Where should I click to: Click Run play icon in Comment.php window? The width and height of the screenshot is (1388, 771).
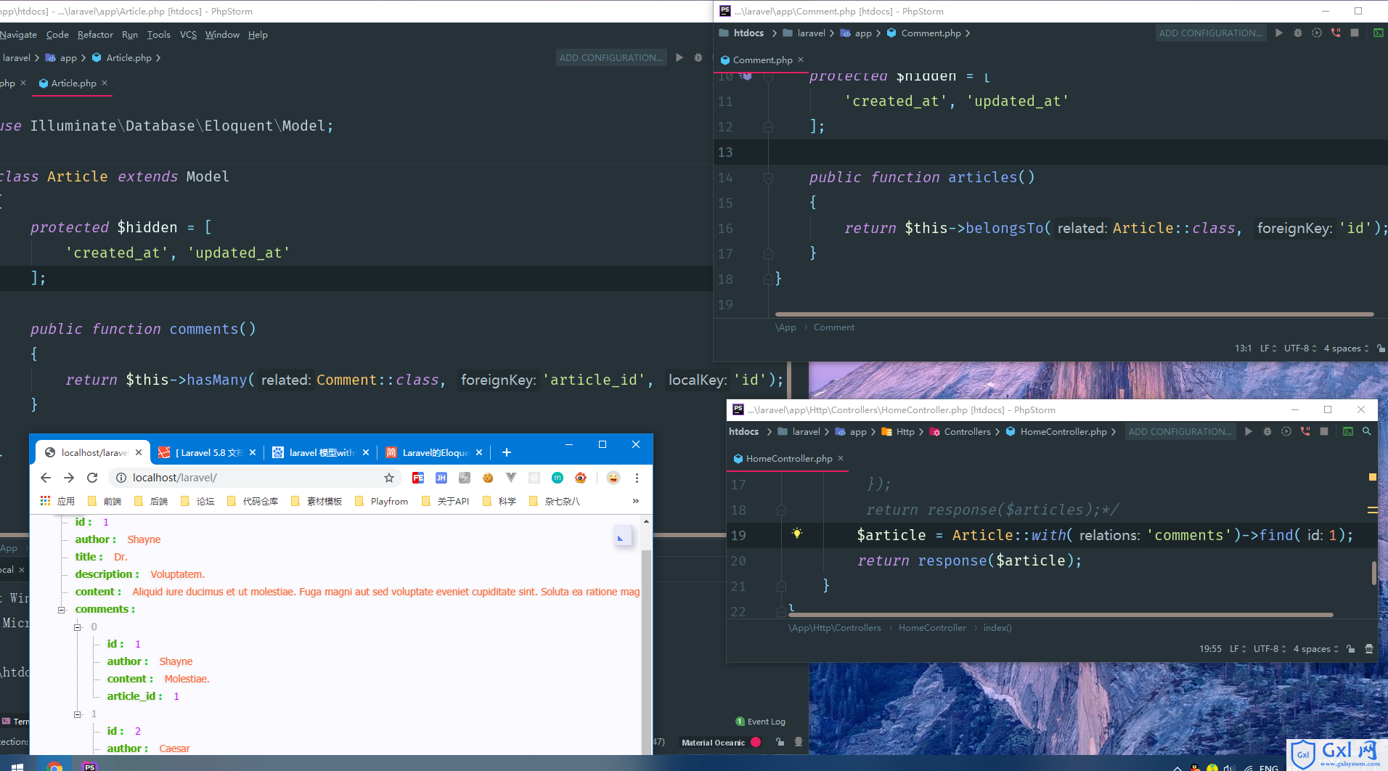(1278, 33)
